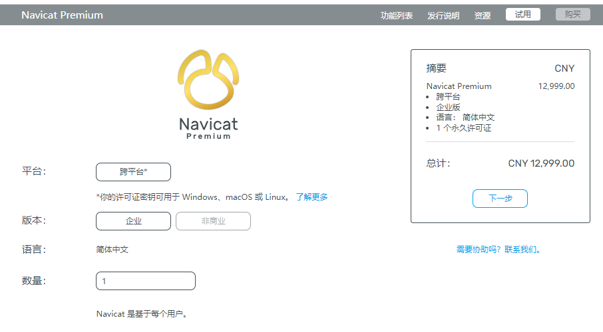Click the 企业版 summary bullet

point(448,107)
